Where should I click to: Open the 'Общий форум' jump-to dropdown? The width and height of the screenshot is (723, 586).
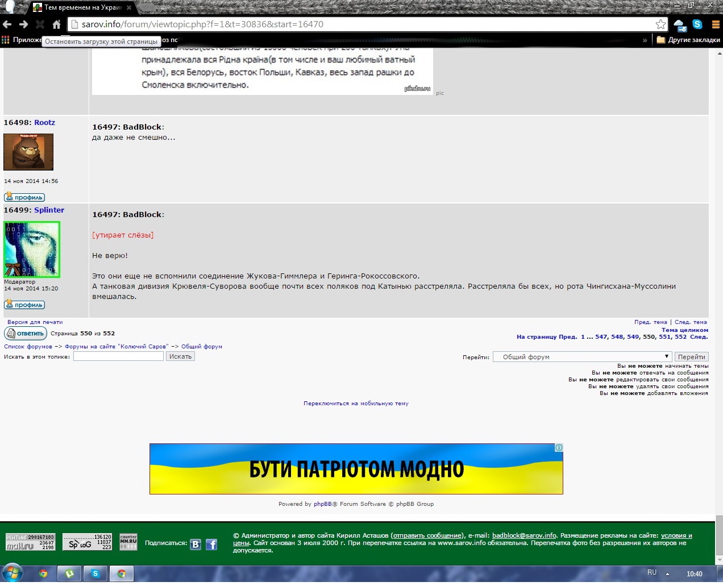583,357
